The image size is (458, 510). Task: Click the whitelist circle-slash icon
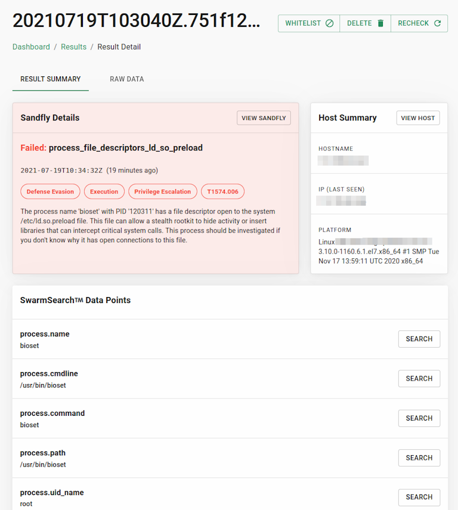(330, 23)
